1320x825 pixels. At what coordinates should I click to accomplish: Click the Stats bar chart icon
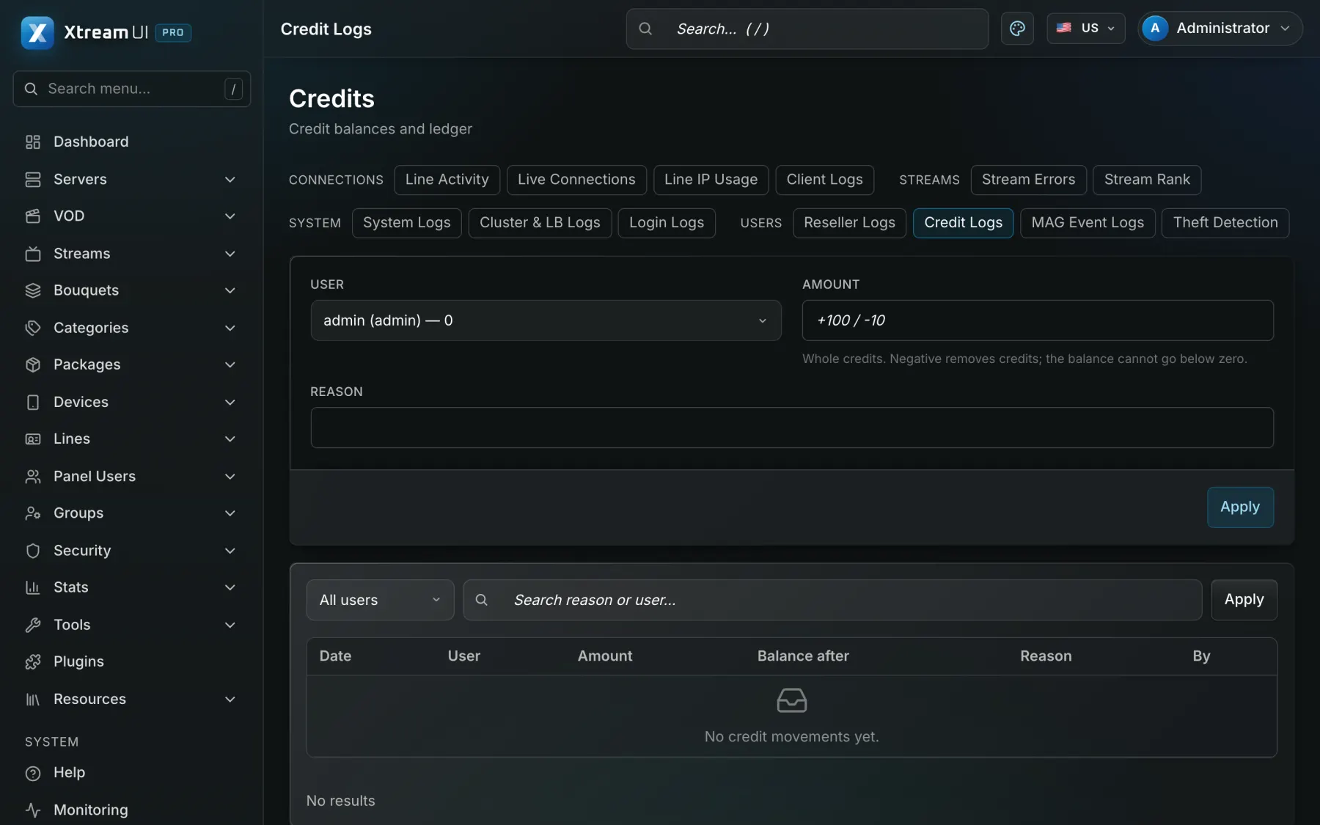point(33,587)
